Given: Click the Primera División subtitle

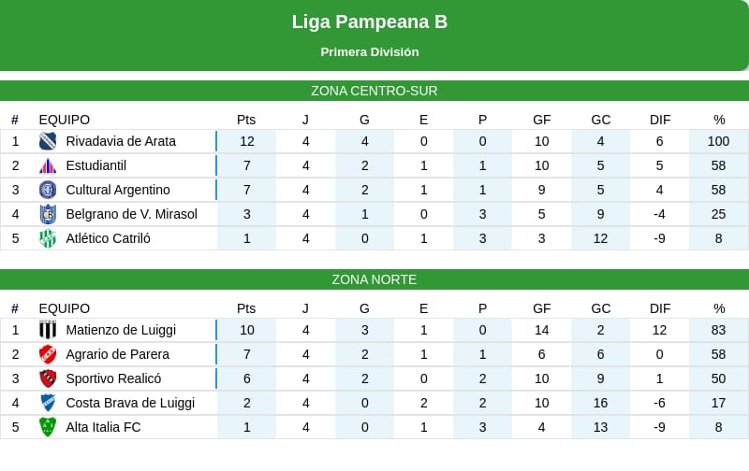Looking at the screenshot, I should (370, 52).
